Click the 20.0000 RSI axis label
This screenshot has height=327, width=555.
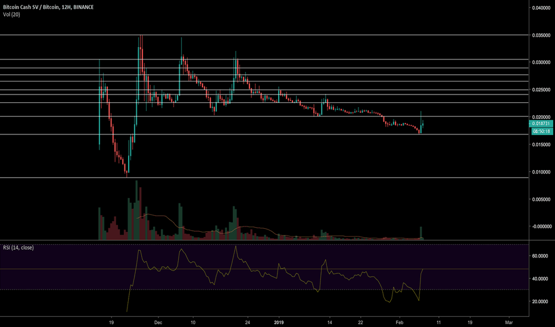pos(540,301)
